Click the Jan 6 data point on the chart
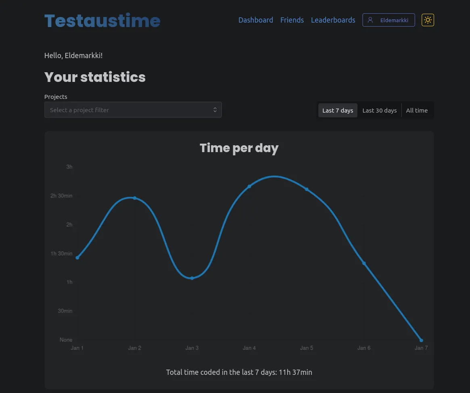 point(364,263)
